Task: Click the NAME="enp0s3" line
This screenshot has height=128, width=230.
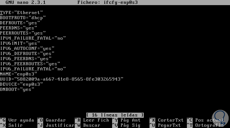Action: click(19, 74)
